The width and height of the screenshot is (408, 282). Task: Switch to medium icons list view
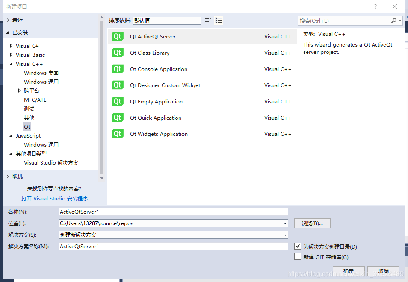[219, 21]
